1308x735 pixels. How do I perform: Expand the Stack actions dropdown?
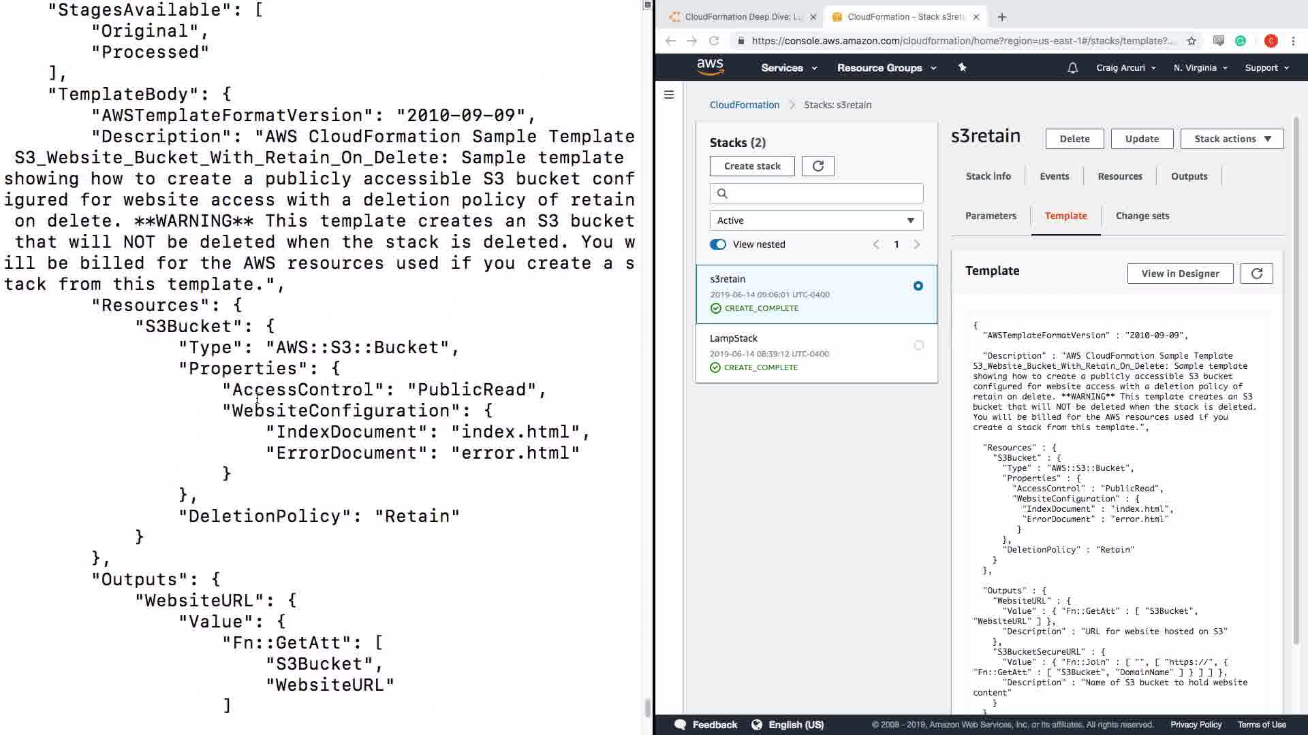click(x=1232, y=139)
